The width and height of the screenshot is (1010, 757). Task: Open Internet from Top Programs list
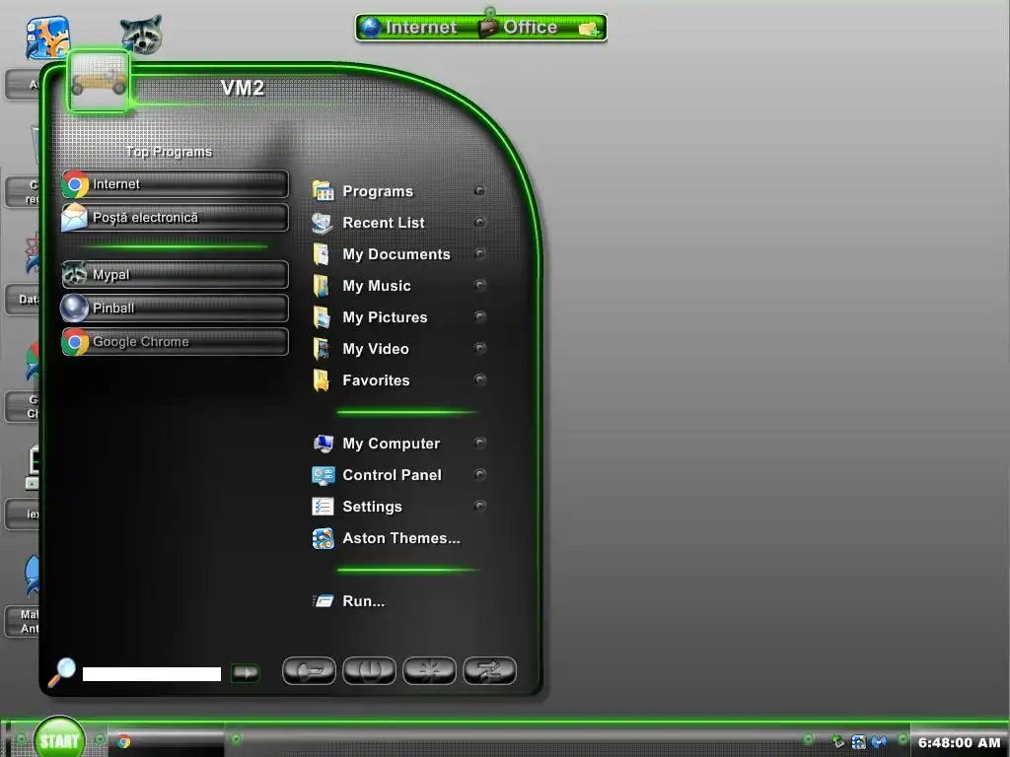[175, 184]
